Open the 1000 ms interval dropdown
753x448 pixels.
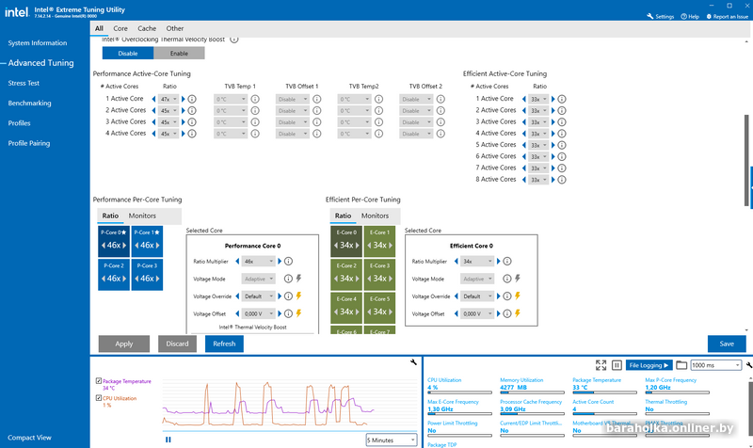716,365
